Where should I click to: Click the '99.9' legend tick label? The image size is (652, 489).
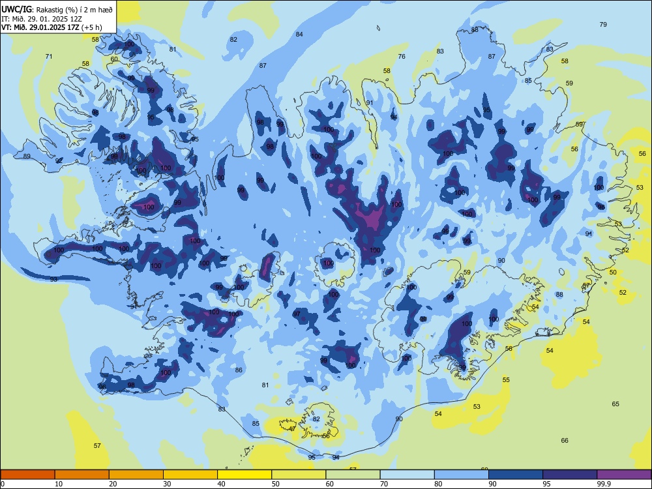pyautogui.click(x=604, y=484)
